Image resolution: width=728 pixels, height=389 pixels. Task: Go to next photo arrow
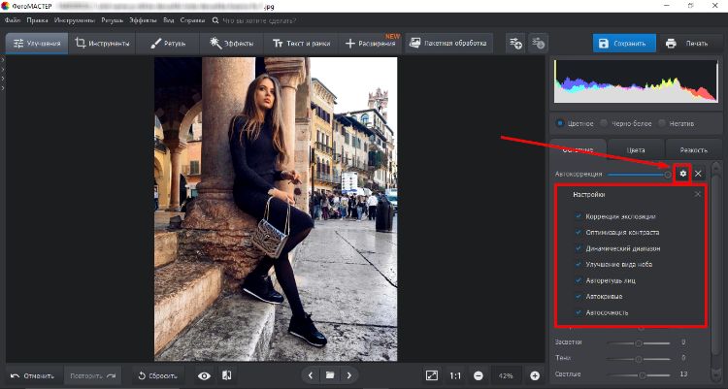coord(349,375)
